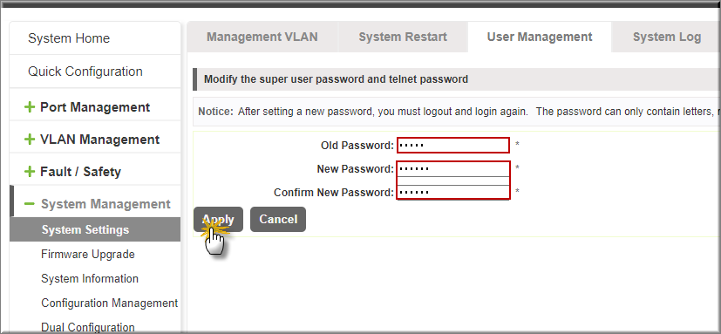This screenshot has height=334, width=721.
Task: Cancel the password change
Action: 278,220
